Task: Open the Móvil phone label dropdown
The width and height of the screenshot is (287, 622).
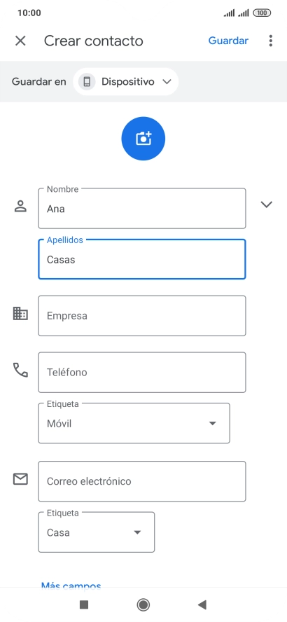Action: point(134,423)
